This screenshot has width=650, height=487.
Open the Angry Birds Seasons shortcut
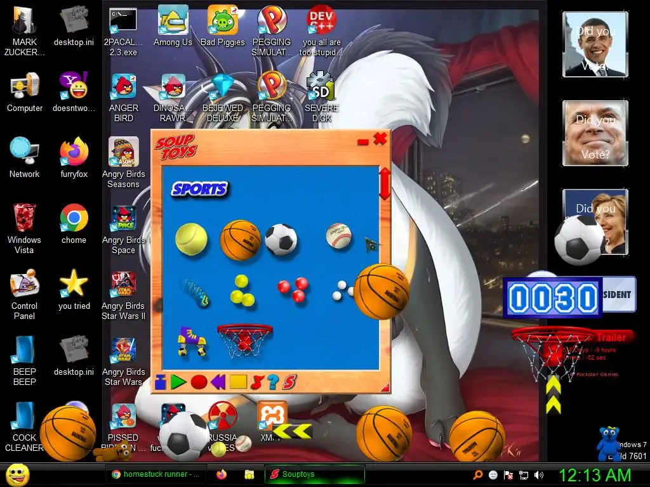(124, 163)
